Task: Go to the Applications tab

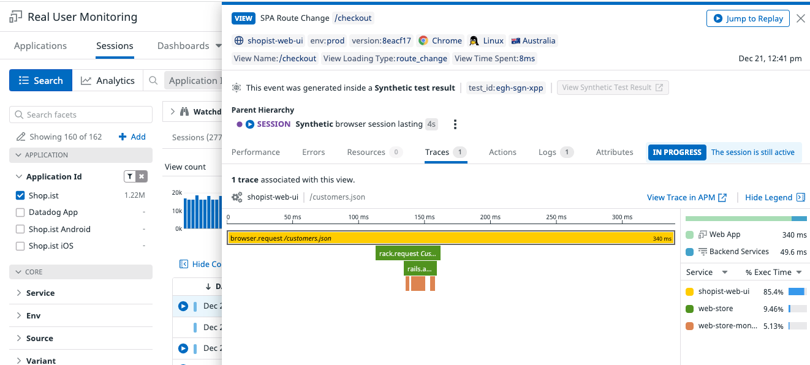Action: tap(40, 46)
